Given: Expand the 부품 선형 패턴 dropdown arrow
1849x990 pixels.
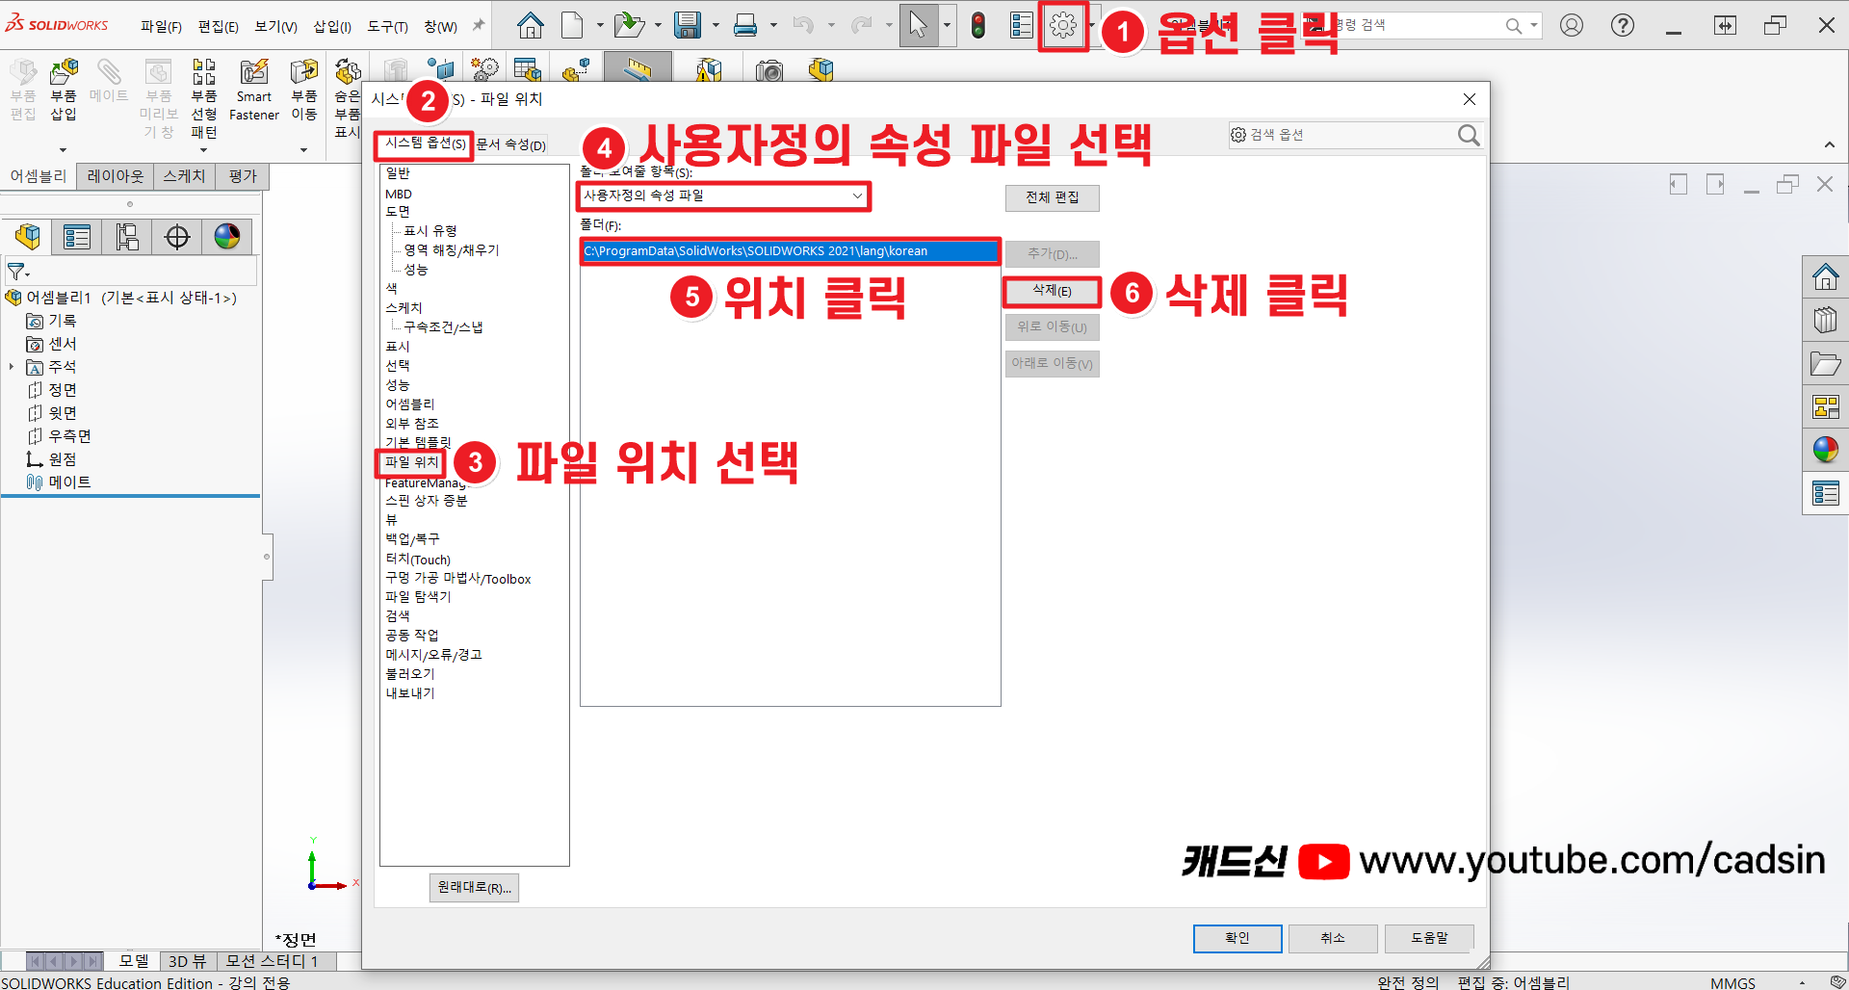Looking at the screenshot, I should click(x=203, y=150).
